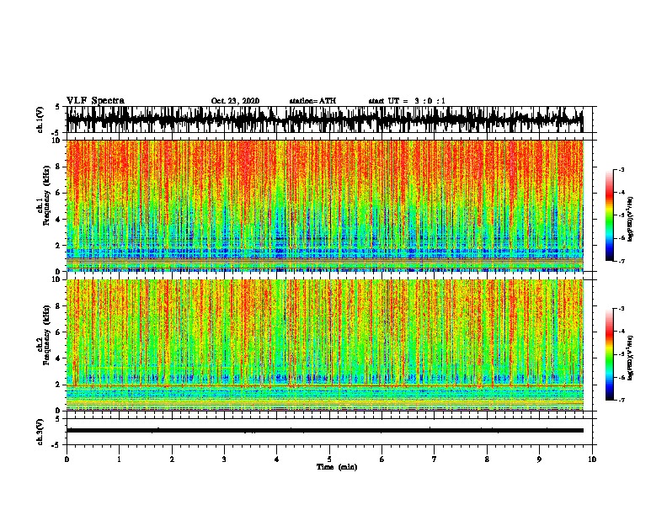The height and width of the screenshot is (515, 667).
Task: Click the "-7" label on ch.2 color bar
Action: (621, 400)
